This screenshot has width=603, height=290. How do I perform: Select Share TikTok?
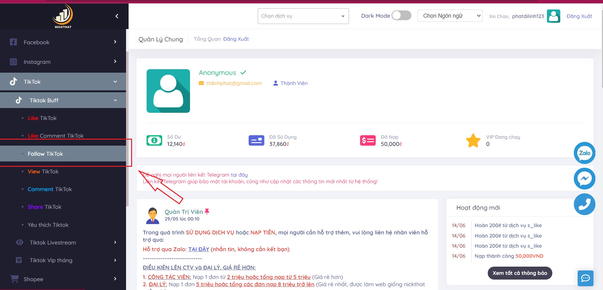click(x=44, y=207)
